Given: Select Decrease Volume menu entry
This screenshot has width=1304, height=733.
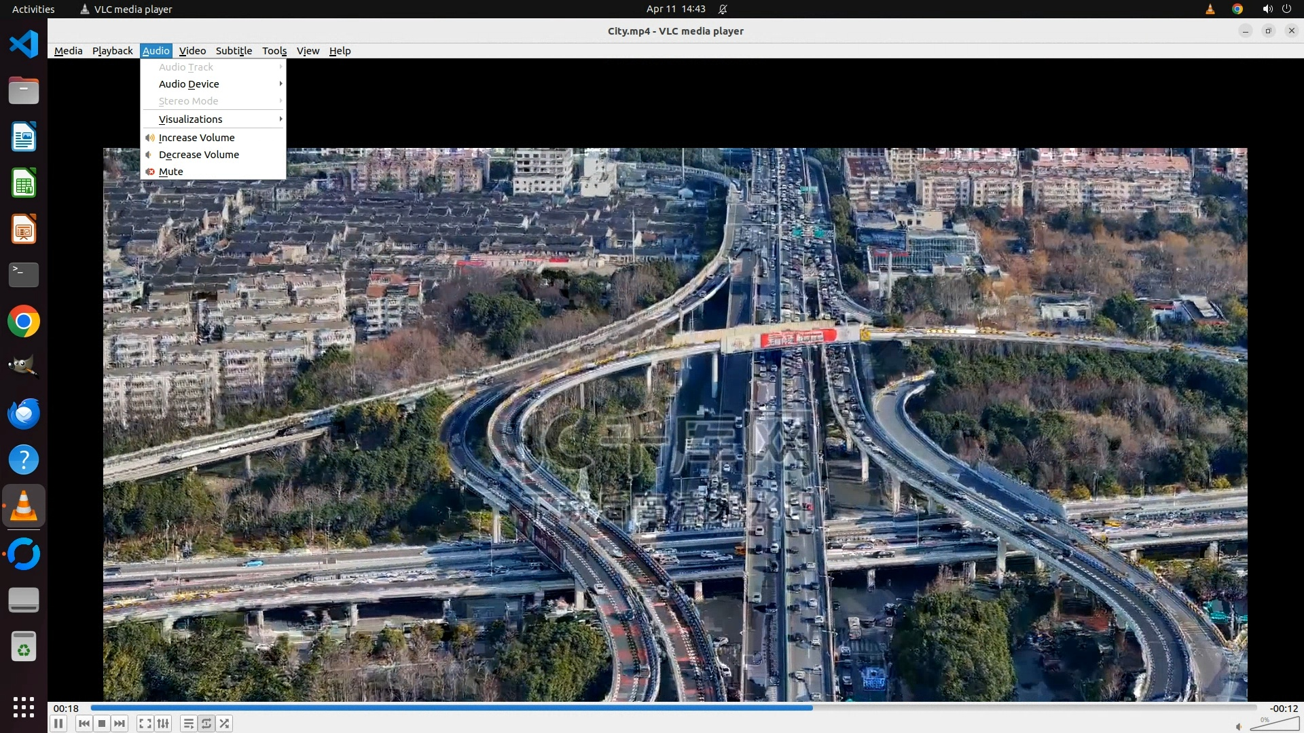Looking at the screenshot, I should pos(198,155).
